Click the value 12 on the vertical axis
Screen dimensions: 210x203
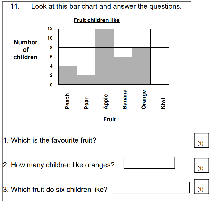coord(50,29)
